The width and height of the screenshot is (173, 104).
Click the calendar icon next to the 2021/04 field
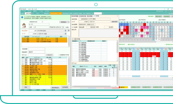point(32,14)
